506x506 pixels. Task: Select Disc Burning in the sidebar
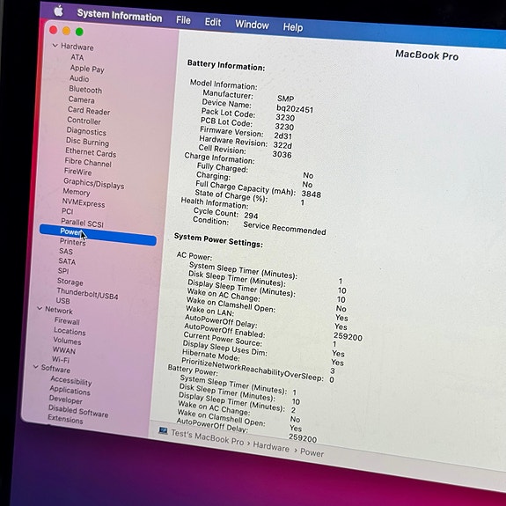[87, 142]
